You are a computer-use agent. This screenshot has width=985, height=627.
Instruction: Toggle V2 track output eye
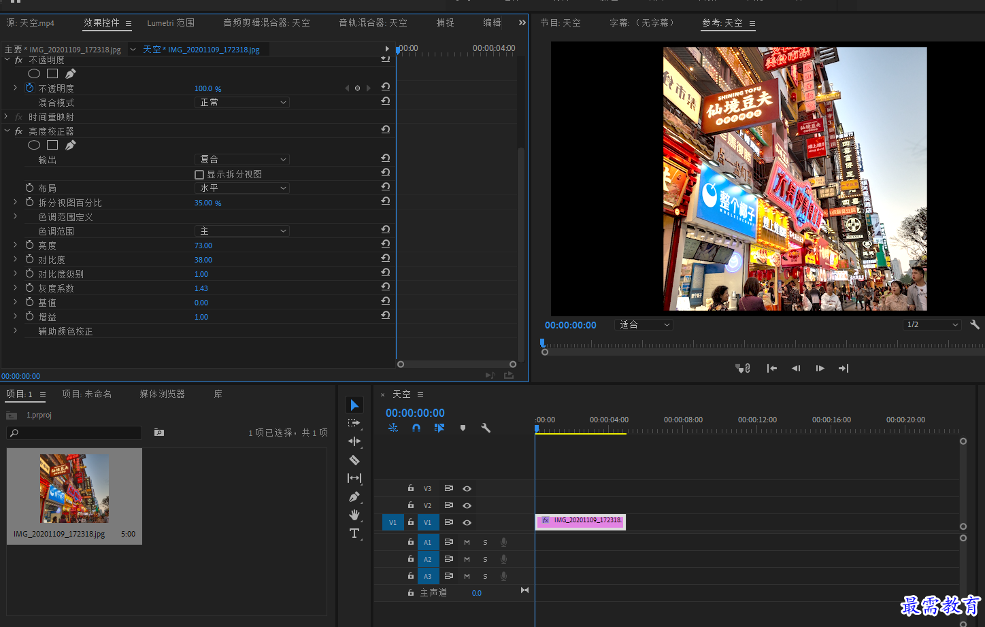tap(467, 505)
